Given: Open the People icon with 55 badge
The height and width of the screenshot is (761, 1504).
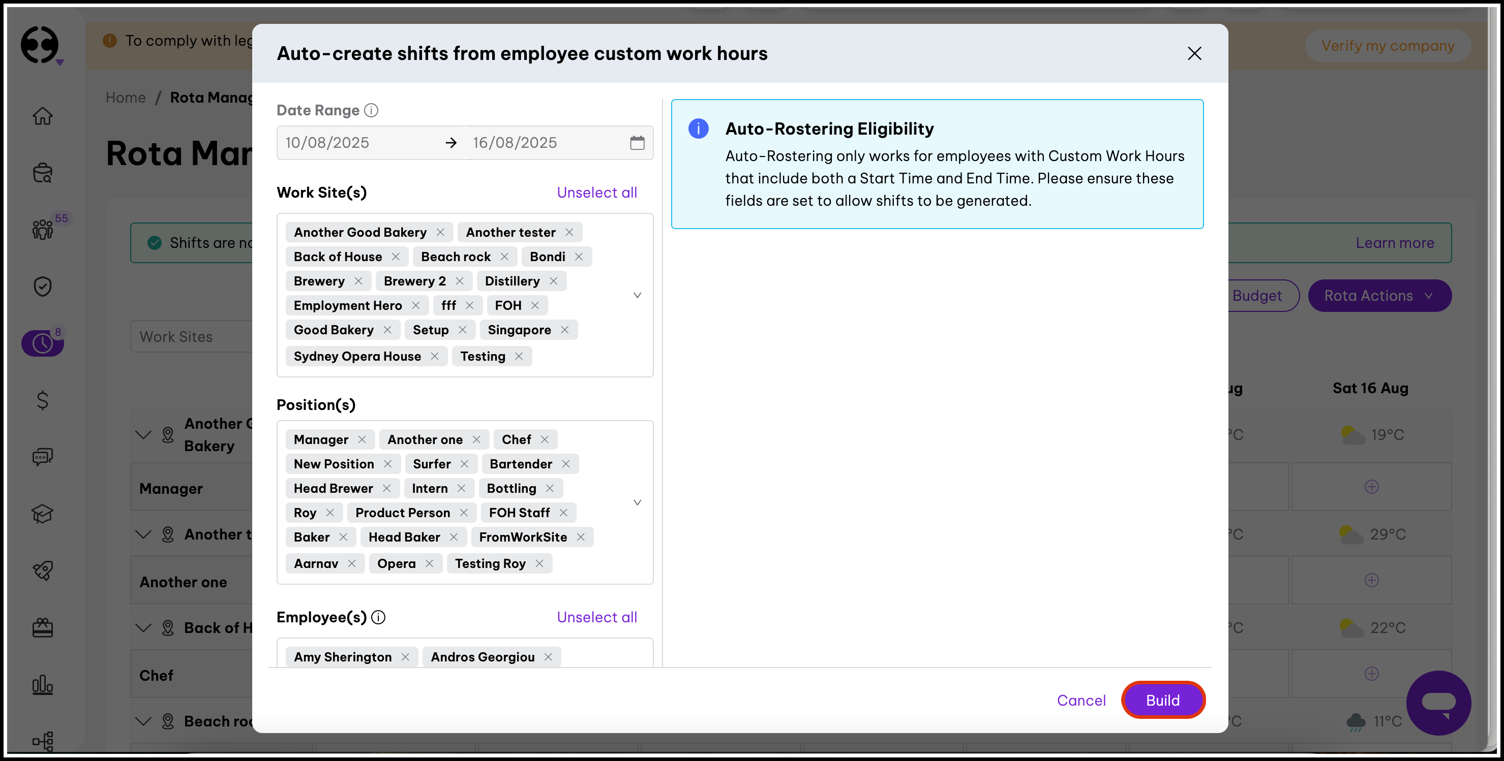Looking at the screenshot, I should click(42, 229).
